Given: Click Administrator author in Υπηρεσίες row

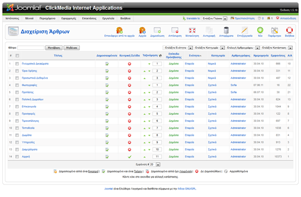Looking at the screenshot, I should tap(238, 142).
